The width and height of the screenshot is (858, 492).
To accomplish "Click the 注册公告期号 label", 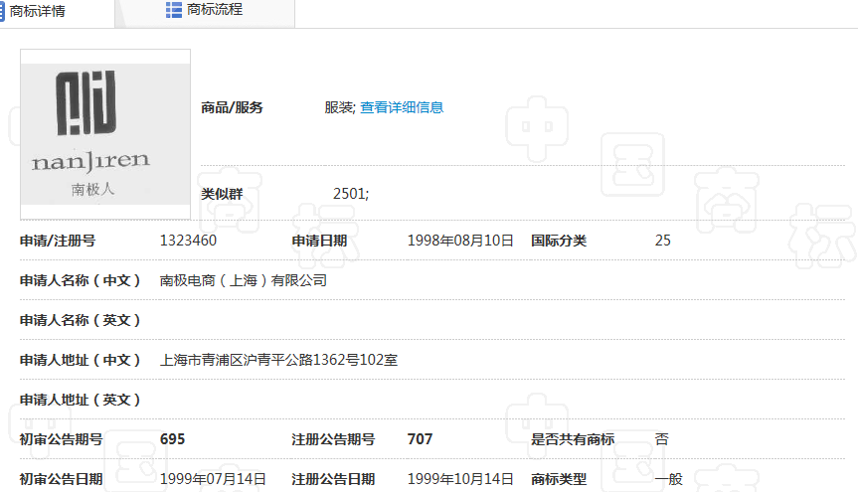I will pos(333,439).
